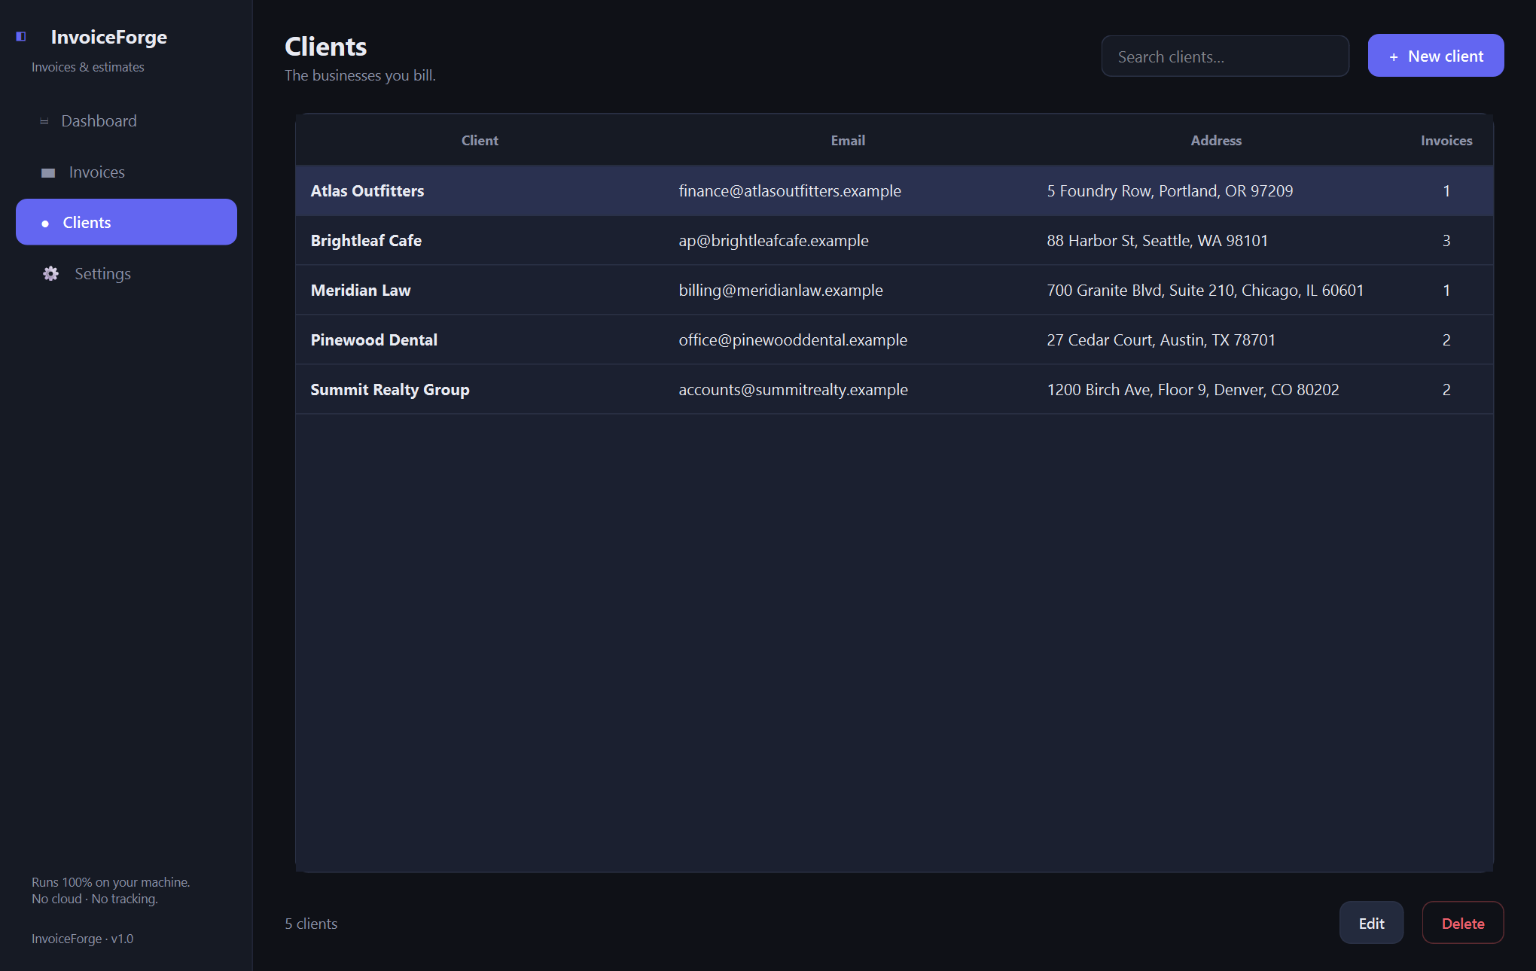Click accounts@summitrealty.example email
1536x971 pixels.
point(793,390)
